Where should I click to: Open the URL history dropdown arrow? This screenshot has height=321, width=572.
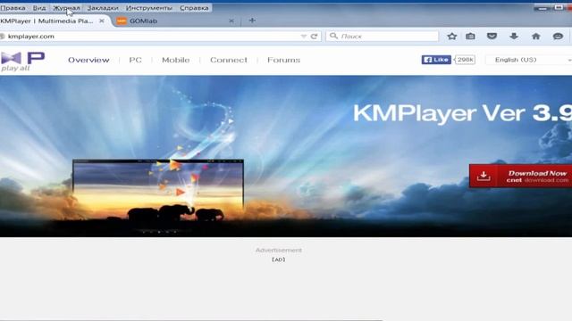[304, 36]
